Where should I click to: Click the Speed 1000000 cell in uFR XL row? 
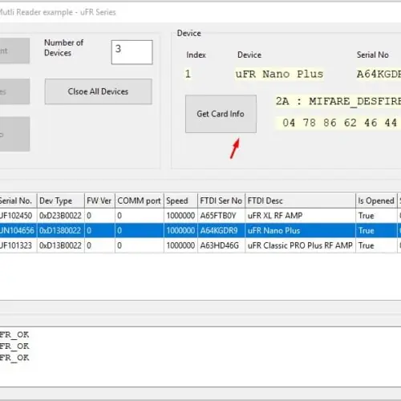click(180, 216)
